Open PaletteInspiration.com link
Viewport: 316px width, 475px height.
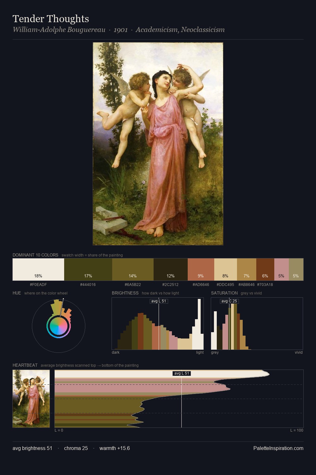coord(278,448)
